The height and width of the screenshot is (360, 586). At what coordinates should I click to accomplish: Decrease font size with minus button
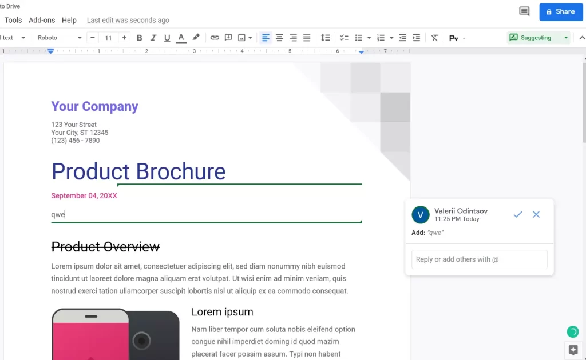click(x=92, y=38)
